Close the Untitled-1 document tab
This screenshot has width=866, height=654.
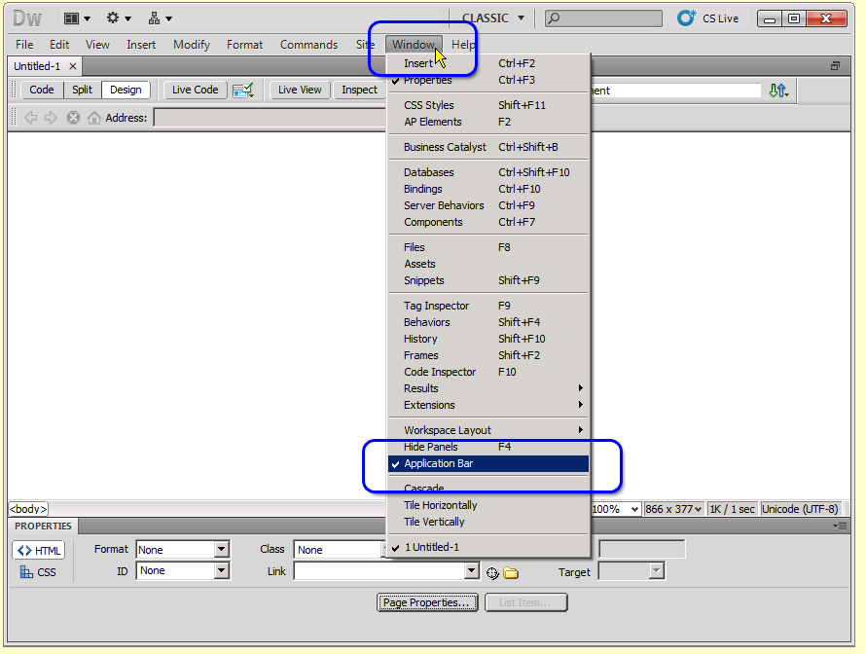pyautogui.click(x=72, y=66)
